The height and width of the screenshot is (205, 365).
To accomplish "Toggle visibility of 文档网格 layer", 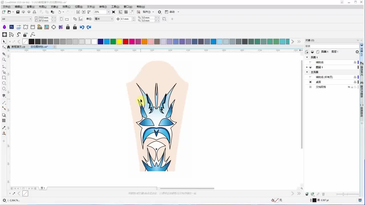I will (x=349, y=87).
